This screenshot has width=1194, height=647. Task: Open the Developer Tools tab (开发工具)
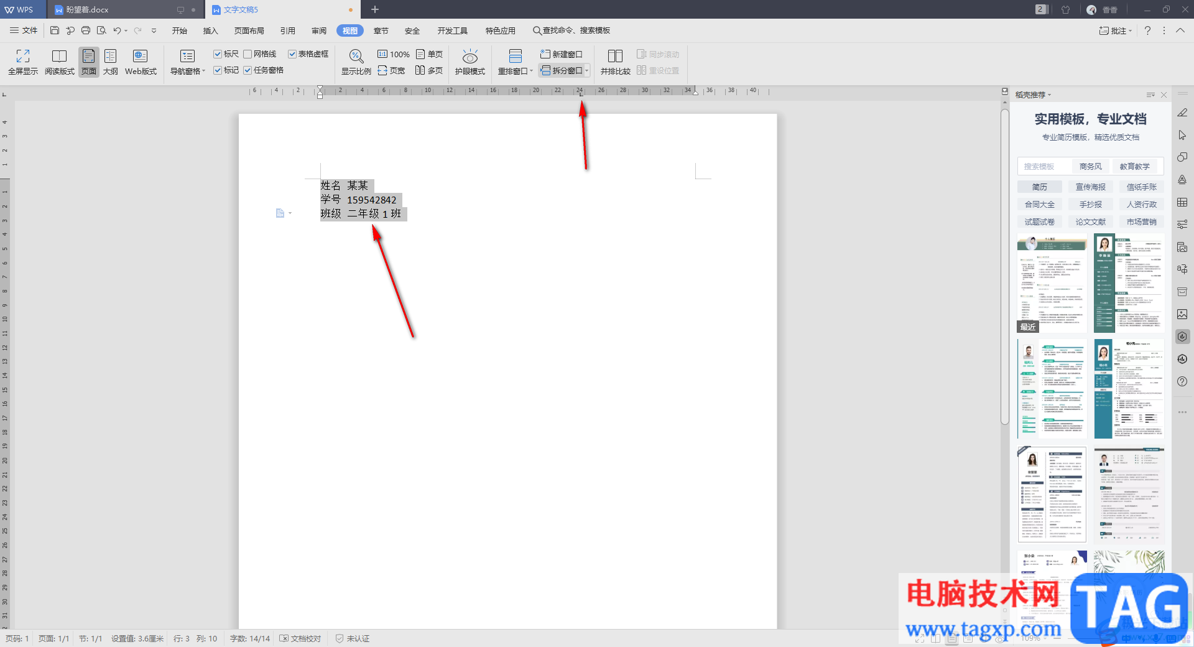pos(453,30)
